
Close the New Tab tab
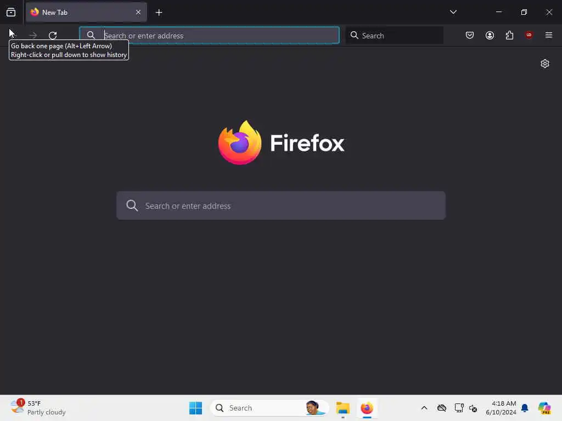point(138,12)
